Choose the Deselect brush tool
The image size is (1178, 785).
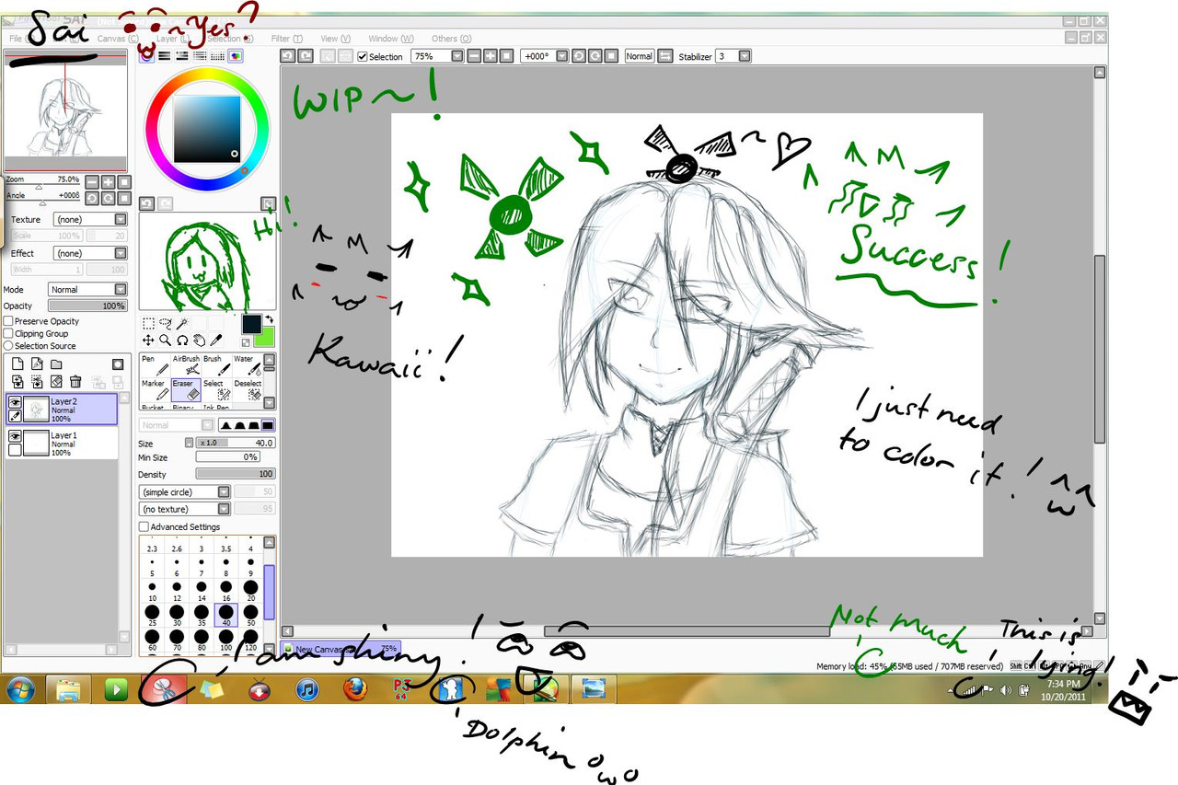coord(246,389)
